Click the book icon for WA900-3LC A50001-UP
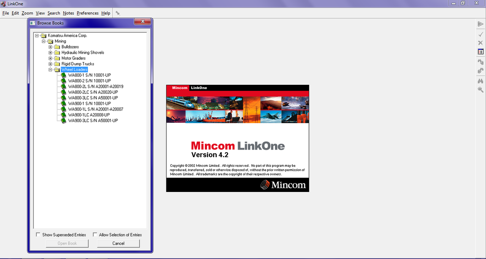Screen dimensions: 486x259 (63, 121)
